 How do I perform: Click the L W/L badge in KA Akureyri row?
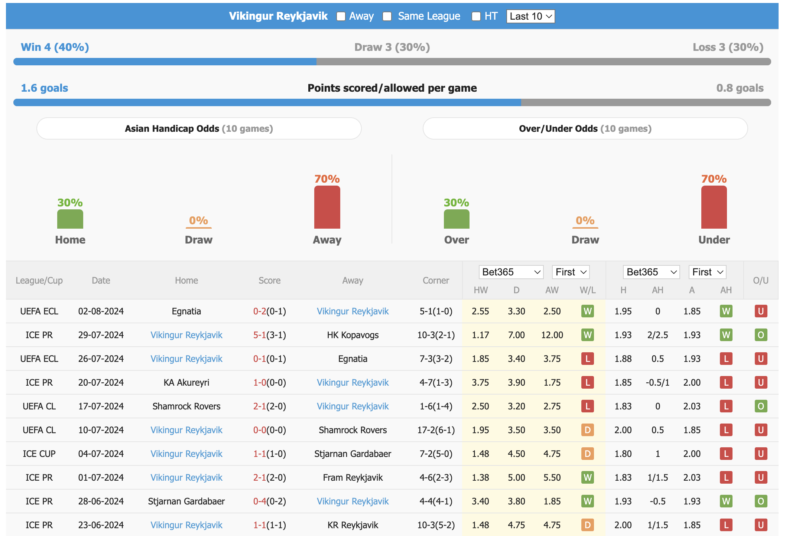(588, 382)
